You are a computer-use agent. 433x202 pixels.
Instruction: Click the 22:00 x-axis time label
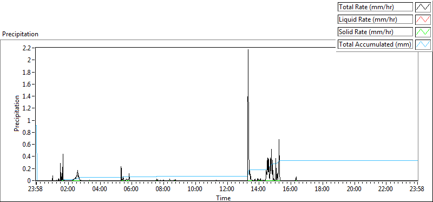click(x=386, y=190)
